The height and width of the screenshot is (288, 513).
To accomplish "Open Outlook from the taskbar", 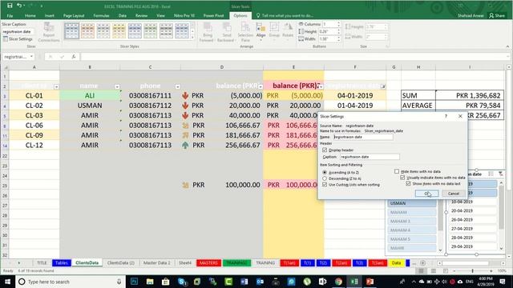I will point(260,282).
